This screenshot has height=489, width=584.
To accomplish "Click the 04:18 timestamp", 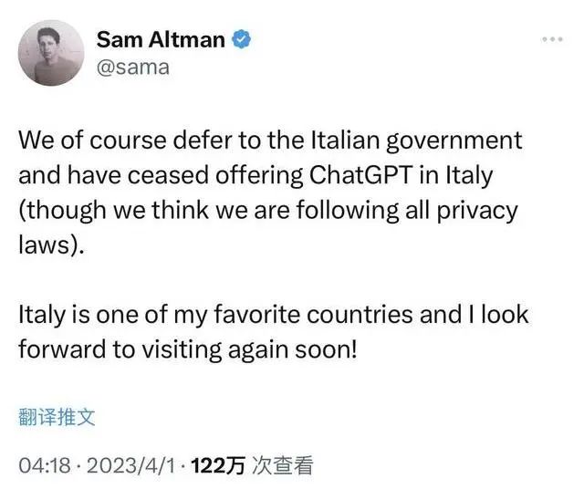I will tap(39, 466).
